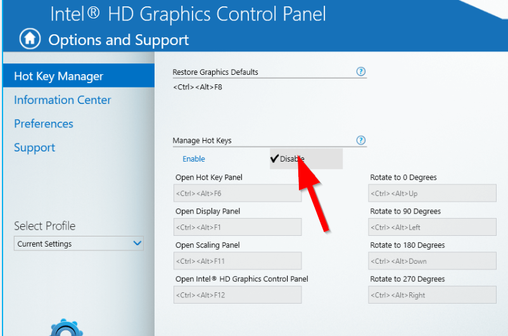Screen dimensions: 508x336
Task: Go to the Home screen icon
Action: [30, 39]
